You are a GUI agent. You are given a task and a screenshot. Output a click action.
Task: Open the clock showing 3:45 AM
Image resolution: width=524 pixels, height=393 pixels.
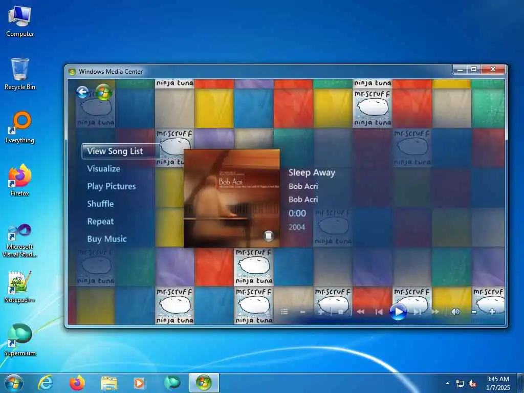pos(498,383)
